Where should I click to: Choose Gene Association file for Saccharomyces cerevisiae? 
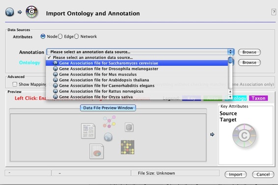pyautogui.click(x=137, y=63)
